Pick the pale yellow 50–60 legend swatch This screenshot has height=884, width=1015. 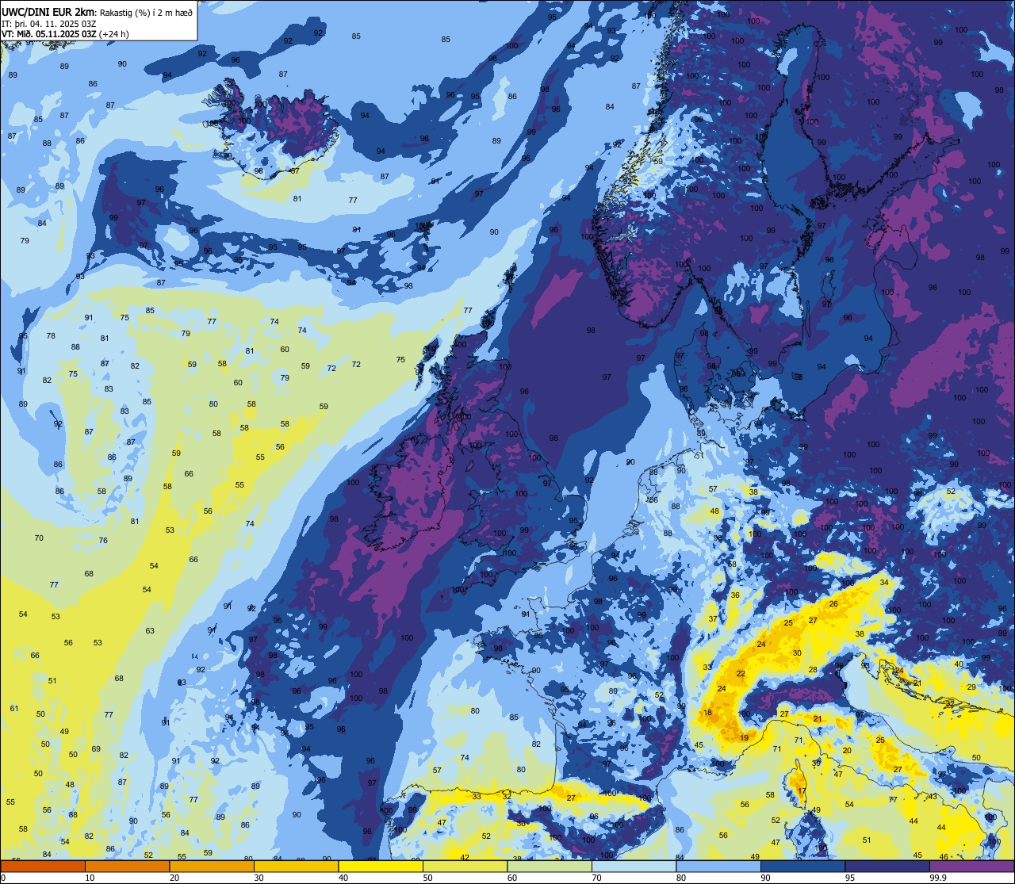tap(465, 866)
